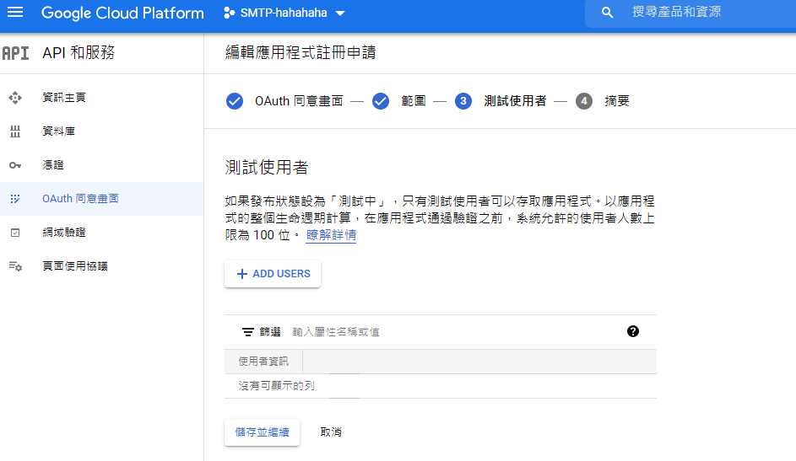Click the completed checkmark for OAuth 同意畫面 step

[235, 101]
